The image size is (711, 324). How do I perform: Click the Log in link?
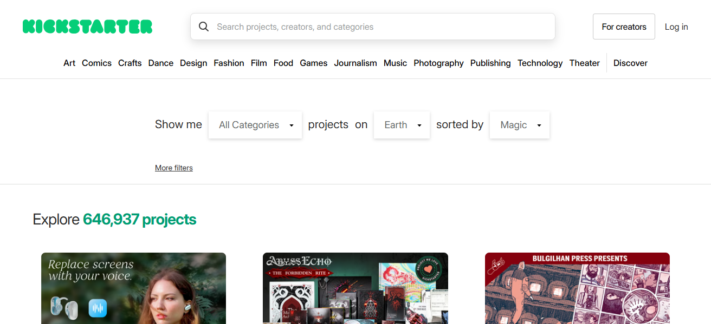(x=676, y=27)
